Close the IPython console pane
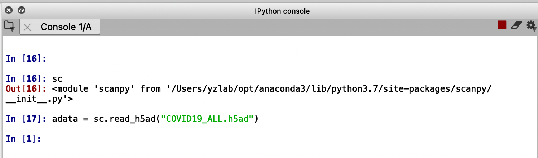 (x=9, y=10)
